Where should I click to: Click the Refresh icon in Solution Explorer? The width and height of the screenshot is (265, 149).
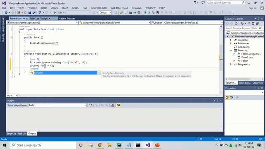click(253, 24)
